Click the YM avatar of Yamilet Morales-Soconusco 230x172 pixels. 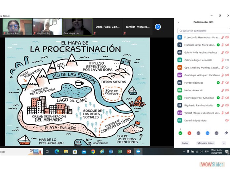point(180,113)
